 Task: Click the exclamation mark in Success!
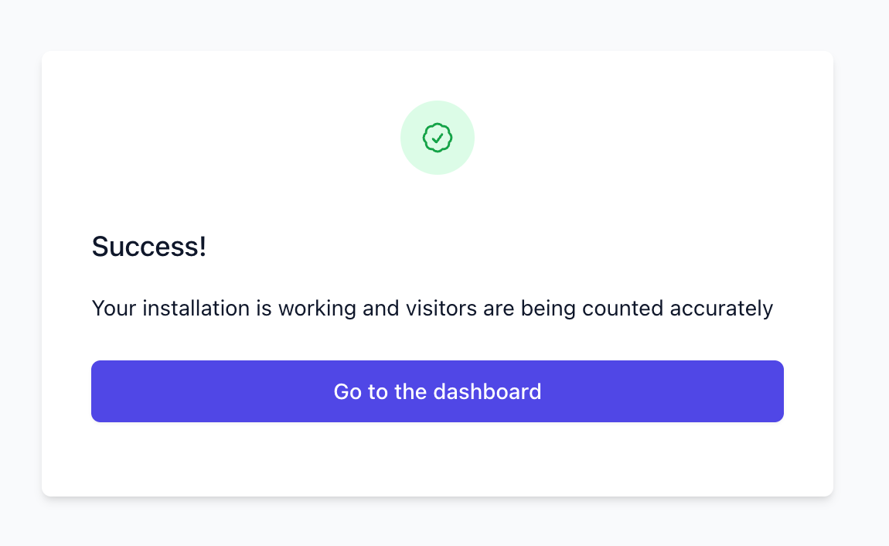coord(203,247)
